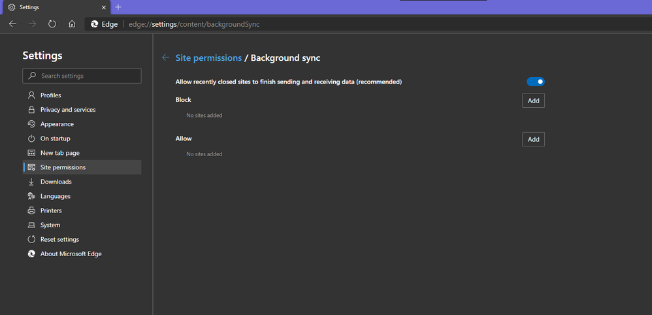Click the Settings sidebar heading
This screenshot has height=315, width=652.
(x=42, y=56)
